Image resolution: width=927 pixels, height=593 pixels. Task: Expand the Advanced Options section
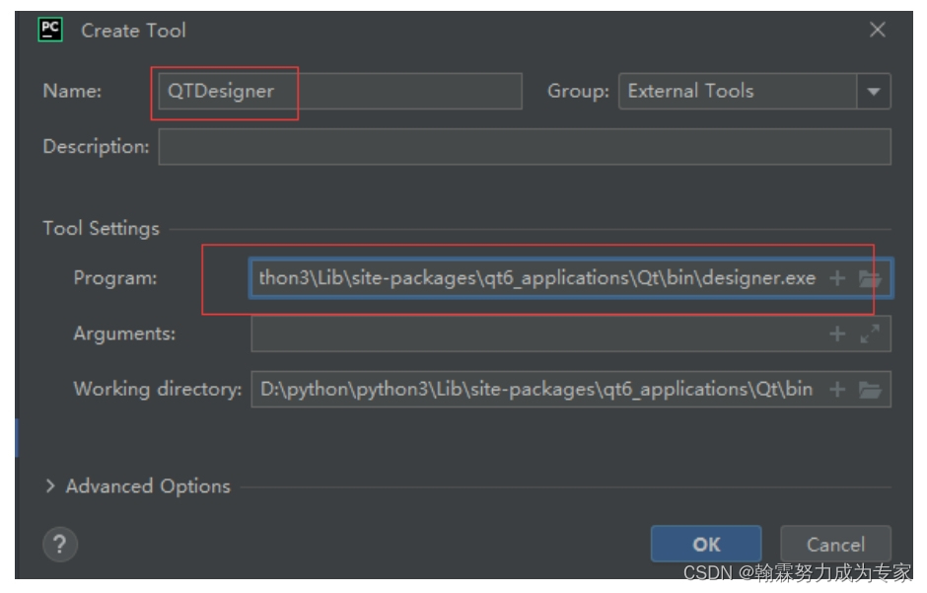click(50, 486)
